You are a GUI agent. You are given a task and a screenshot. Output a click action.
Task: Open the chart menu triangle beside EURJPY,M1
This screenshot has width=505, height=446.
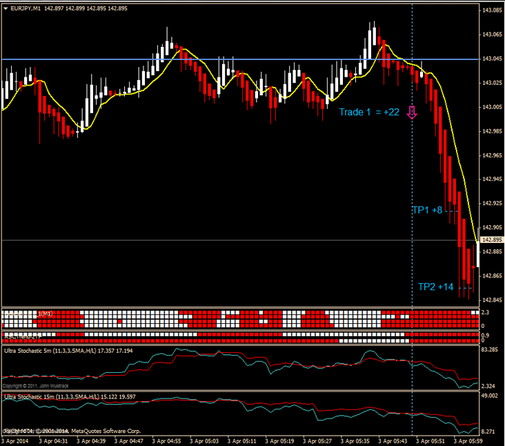pyautogui.click(x=6, y=8)
